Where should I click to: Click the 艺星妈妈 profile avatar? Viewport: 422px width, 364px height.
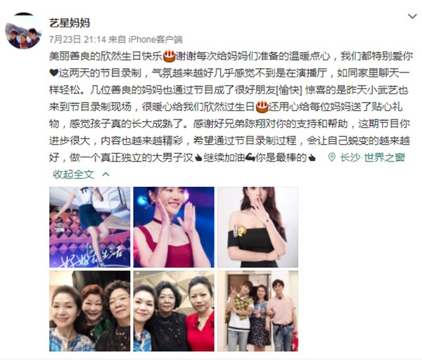coord(23,31)
